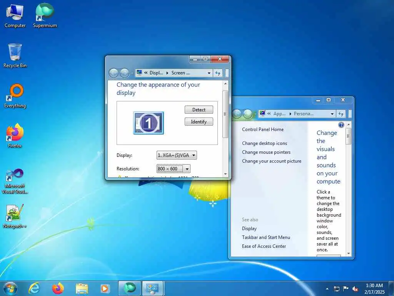The height and width of the screenshot is (296, 394).
Task: Open the Personalization help icon
Action: pyautogui.click(x=341, y=125)
